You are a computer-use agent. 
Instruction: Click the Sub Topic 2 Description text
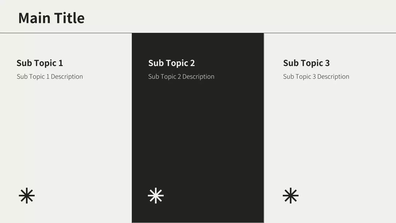181,77
